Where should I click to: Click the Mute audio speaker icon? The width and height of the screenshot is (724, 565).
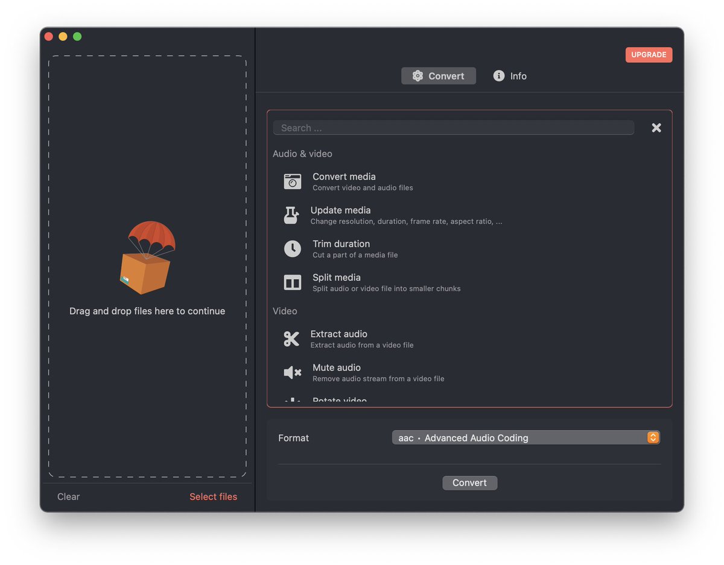293,373
